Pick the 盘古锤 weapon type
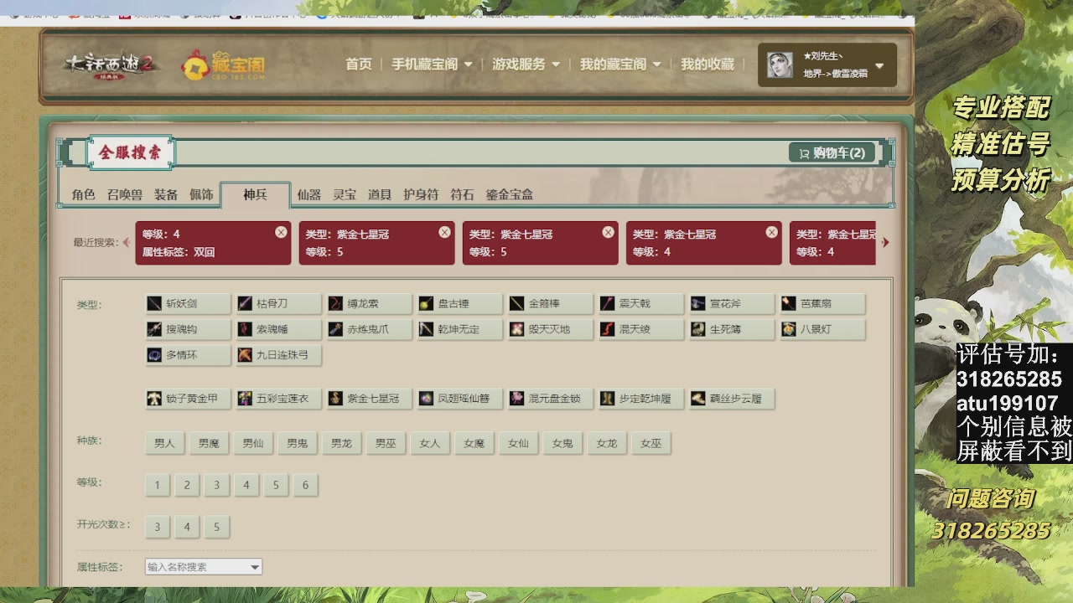Viewport: 1073px width, 603px height. (x=459, y=304)
